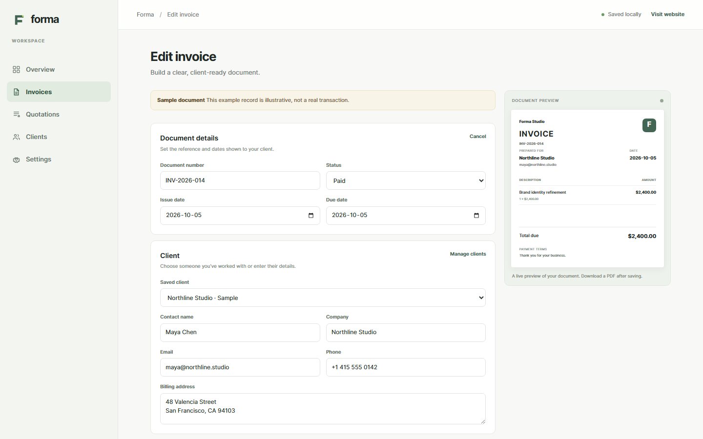Click the Saved locally status text
The width and height of the screenshot is (703, 439).
[x=624, y=15]
